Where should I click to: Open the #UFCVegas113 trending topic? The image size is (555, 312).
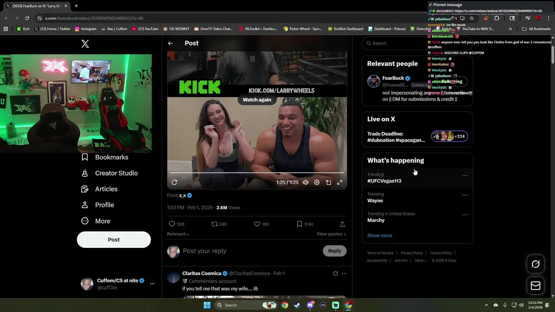384,181
